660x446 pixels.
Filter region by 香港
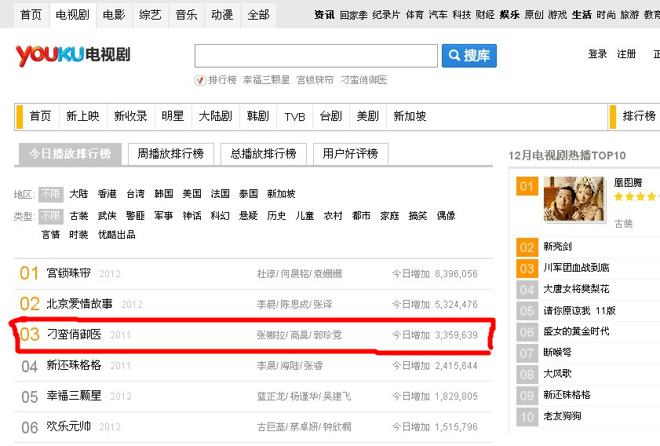[x=107, y=194]
